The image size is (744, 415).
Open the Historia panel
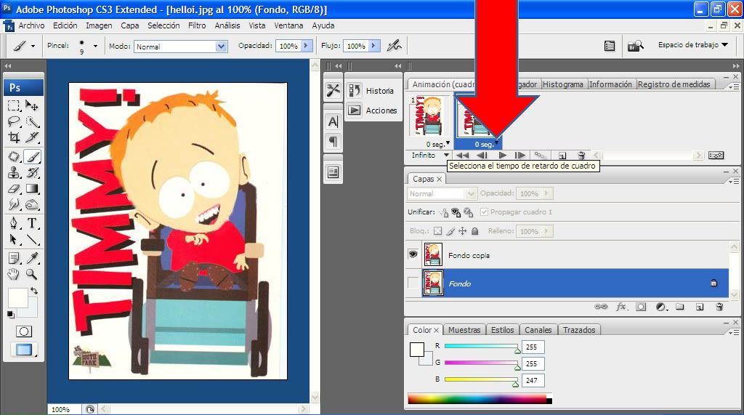(x=373, y=91)
